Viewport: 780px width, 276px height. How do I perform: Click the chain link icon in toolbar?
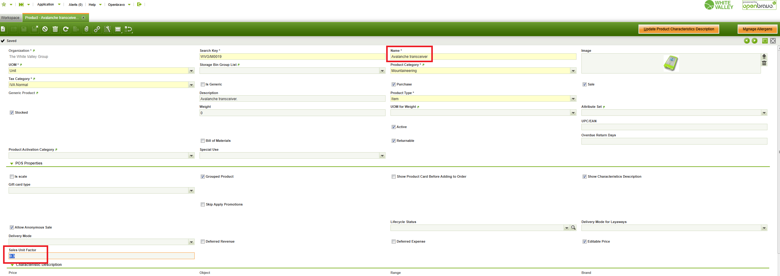coord(97,29)
